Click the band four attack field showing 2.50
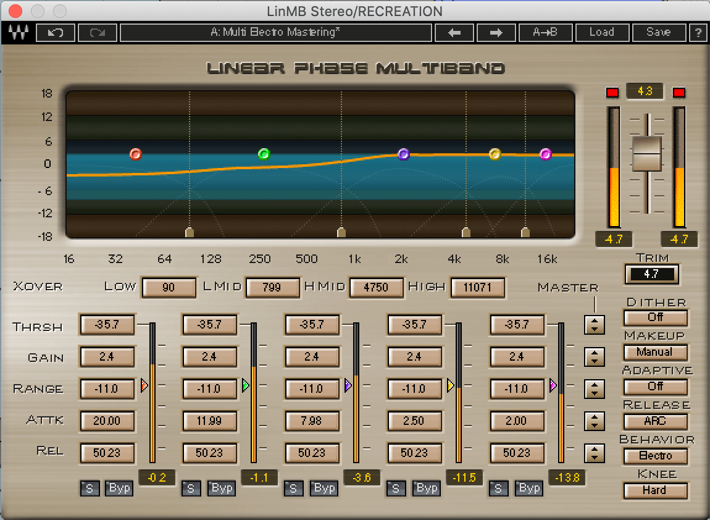 coord(414,421)
